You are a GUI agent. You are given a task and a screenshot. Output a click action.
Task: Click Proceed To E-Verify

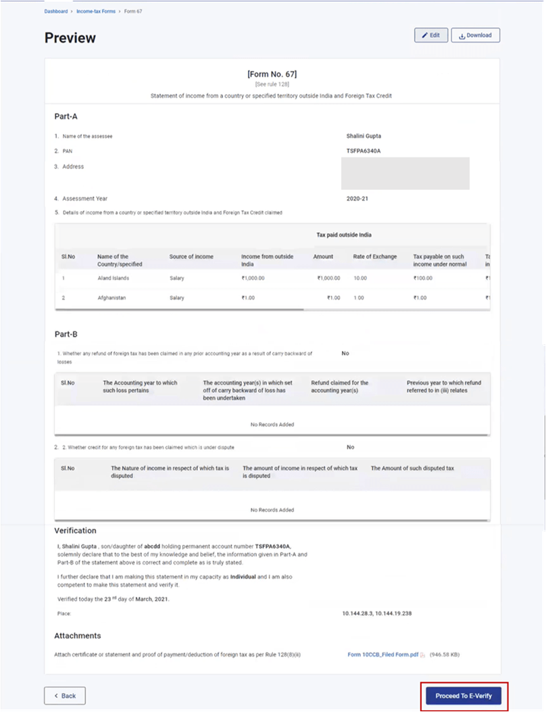[463, 695]
